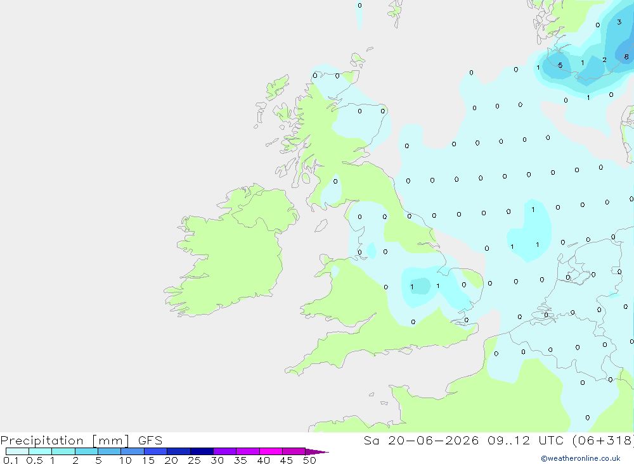The image size is (634, 464).
Task: Click the 35–40 mm legend color swatch
Action: click(x=248, y=451)
